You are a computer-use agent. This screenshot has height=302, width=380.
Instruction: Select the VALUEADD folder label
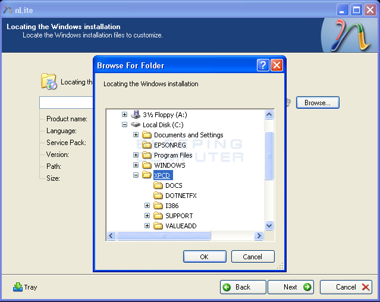tap(181, 226)
